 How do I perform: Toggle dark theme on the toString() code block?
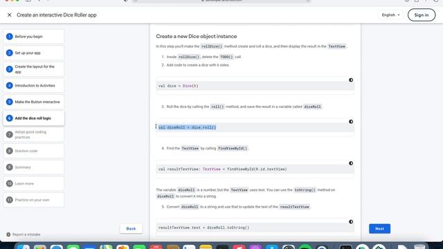351,222
